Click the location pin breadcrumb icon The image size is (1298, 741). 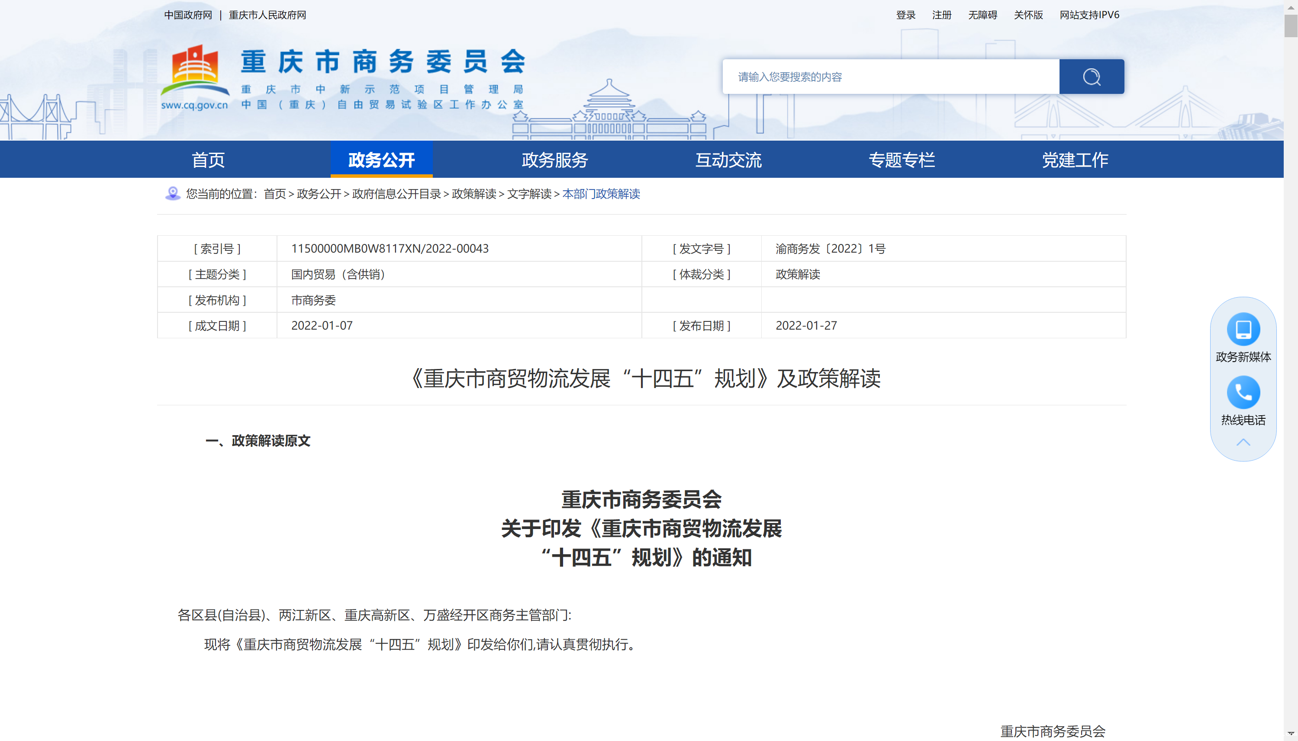[173, 193]
